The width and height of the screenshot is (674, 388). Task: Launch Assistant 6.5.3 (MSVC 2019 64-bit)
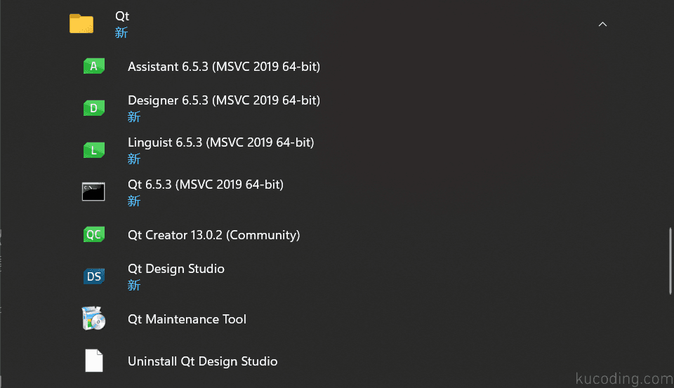point(224,67)
